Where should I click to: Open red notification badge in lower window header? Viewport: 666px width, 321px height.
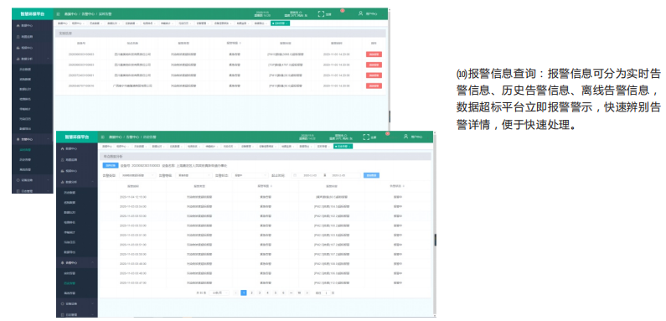[x=387, y=133]
